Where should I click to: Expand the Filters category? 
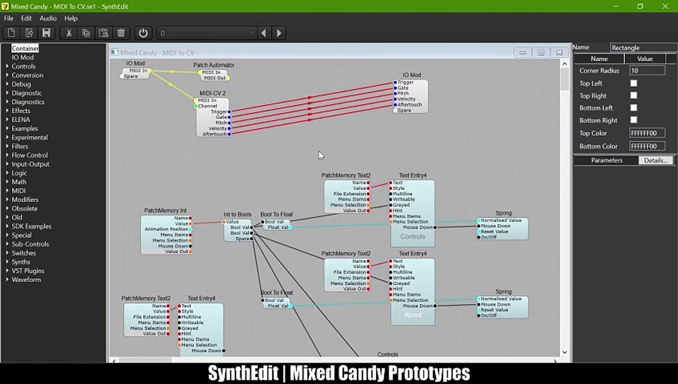point(7,146)
